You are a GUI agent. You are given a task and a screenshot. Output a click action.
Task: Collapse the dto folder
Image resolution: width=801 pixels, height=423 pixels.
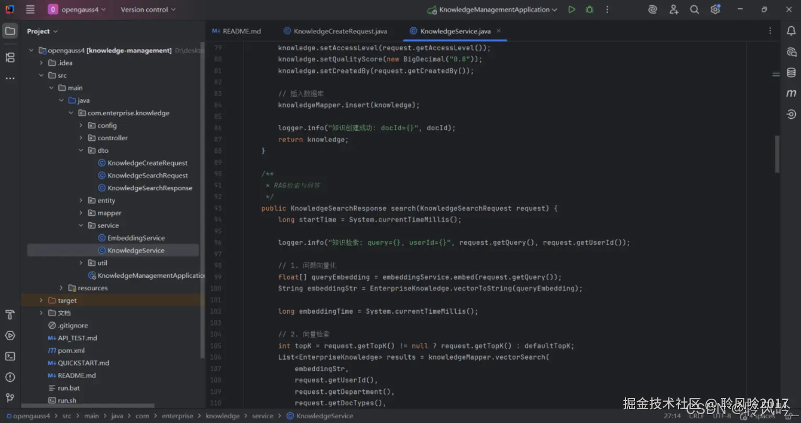(x=81, y=151)
